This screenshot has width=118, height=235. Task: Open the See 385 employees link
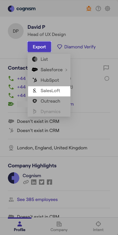[37, 199]
